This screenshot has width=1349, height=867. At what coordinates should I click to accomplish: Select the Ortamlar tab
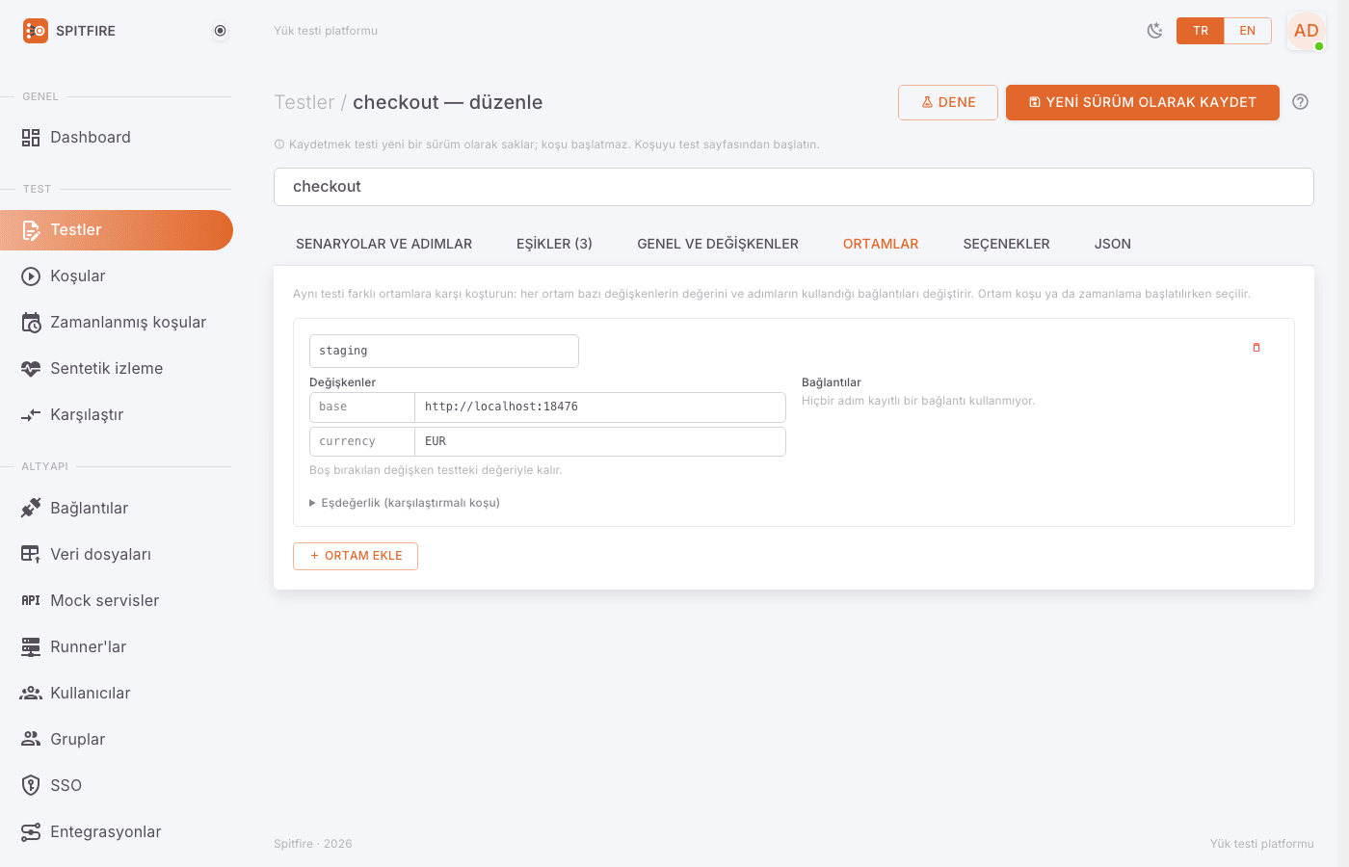tap(881, 244)
